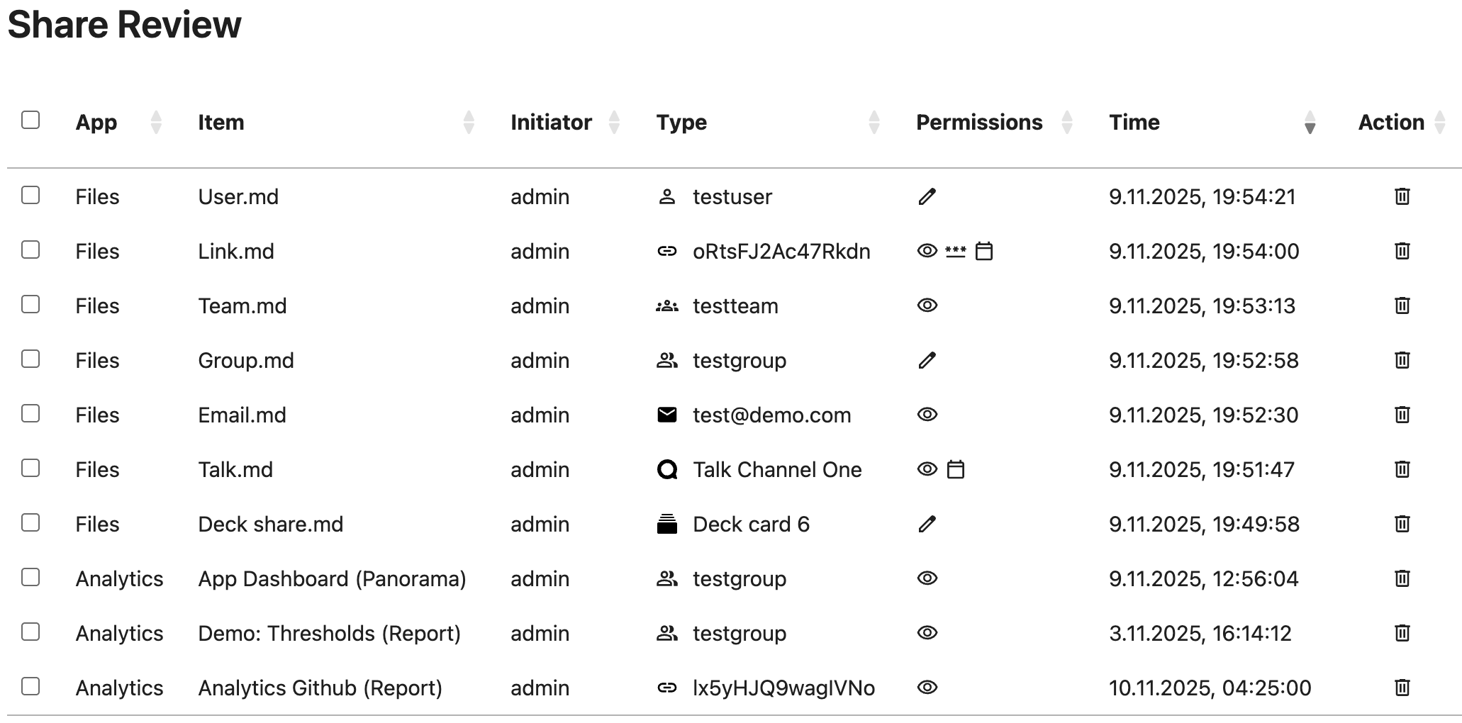
Task: Select the Email.md row checkbox
Action: (x=30, y=414)
